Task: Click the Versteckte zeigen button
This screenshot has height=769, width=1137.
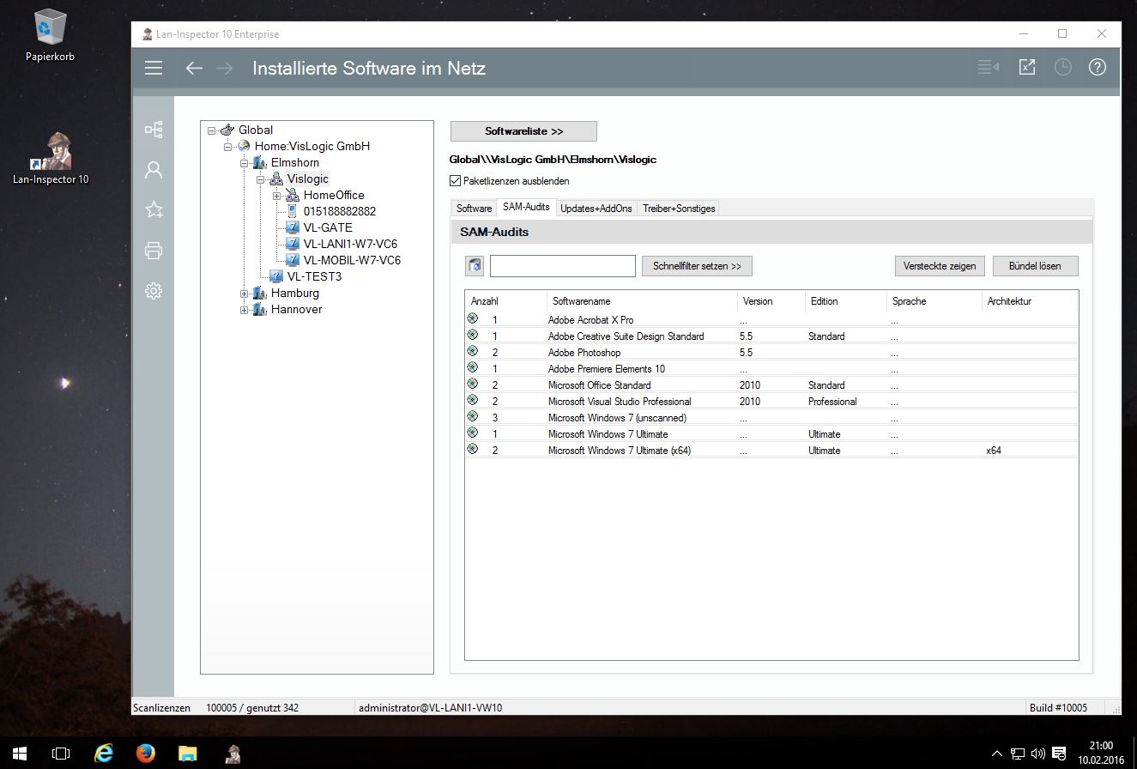Action: click(940, 266)
